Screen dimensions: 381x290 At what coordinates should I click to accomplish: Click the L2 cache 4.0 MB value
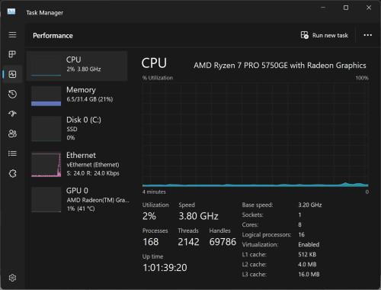307,264
